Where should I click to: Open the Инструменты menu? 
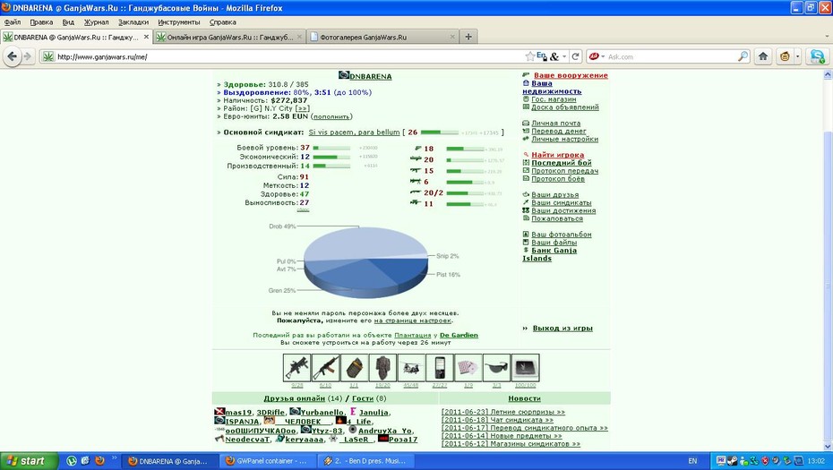click(179, 22)
